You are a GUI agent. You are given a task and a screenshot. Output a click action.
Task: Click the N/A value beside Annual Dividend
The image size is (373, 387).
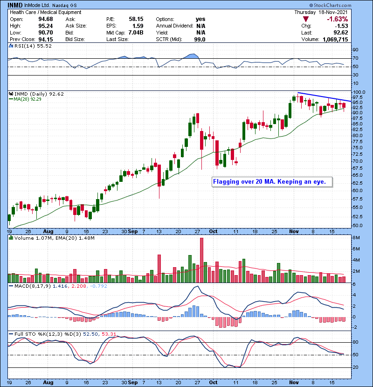[200, 26]
